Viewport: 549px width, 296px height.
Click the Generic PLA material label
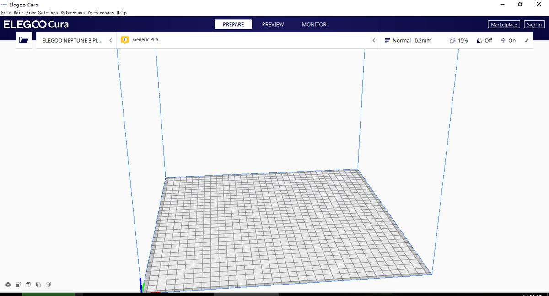click(x=145, y=40)
